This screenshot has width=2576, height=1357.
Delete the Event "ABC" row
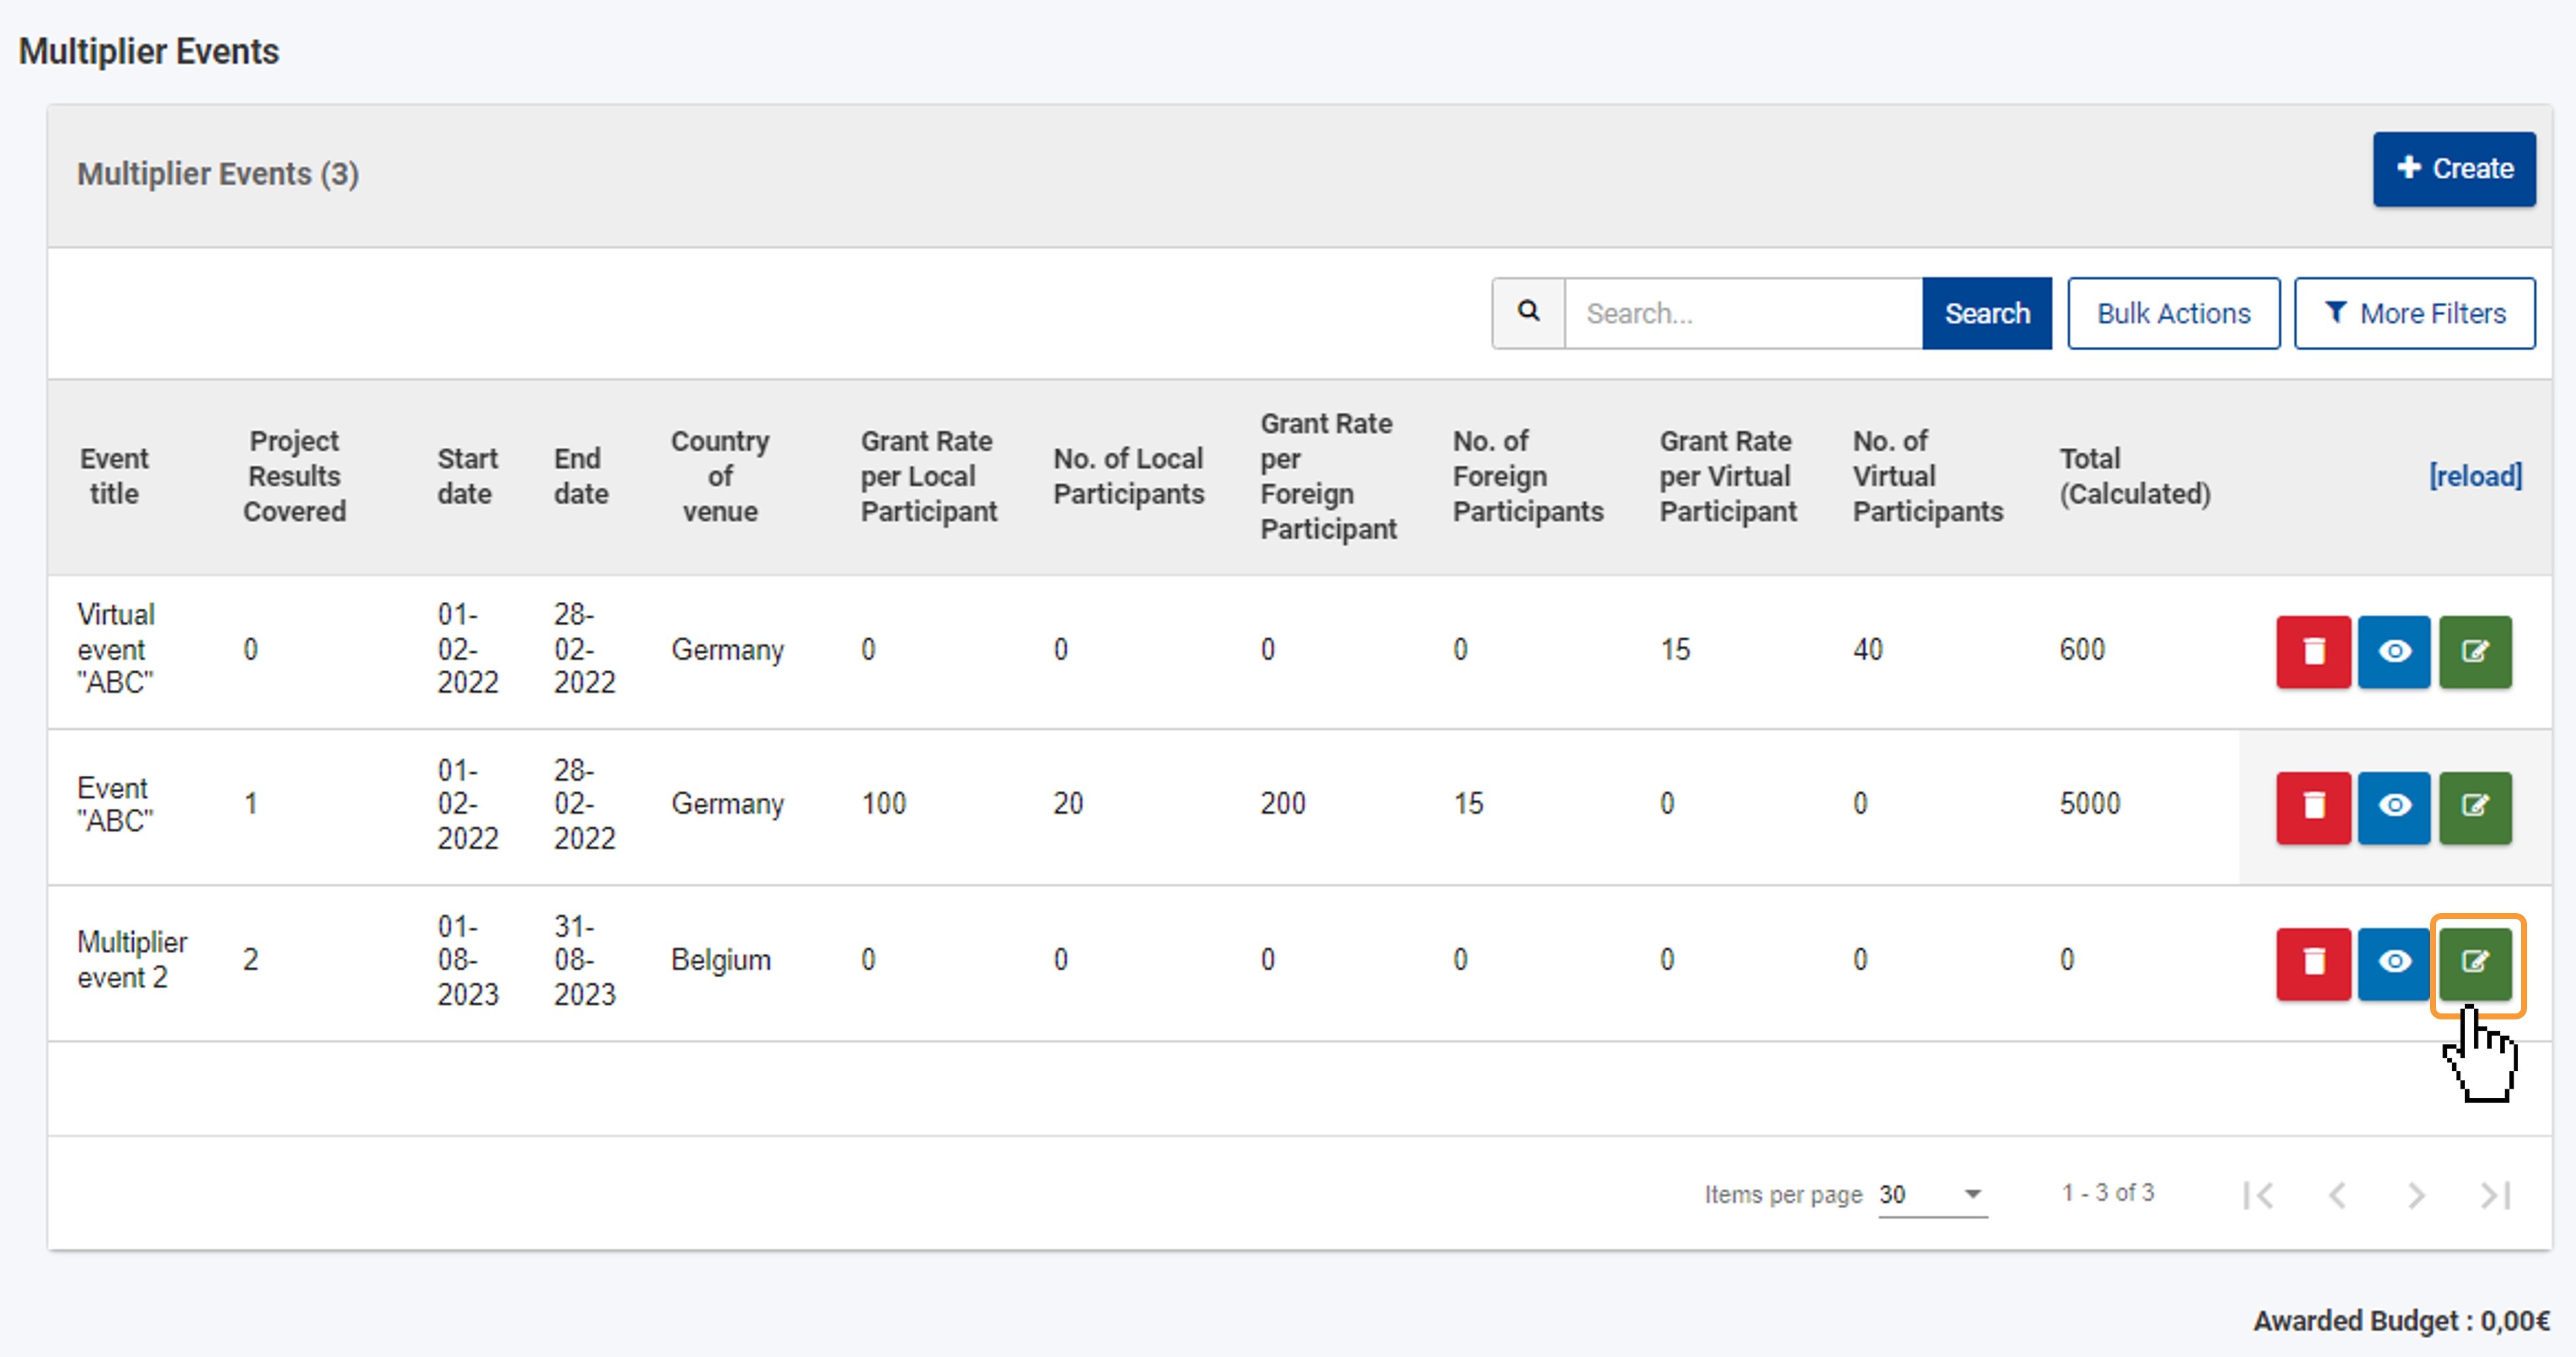point(2313,806)
